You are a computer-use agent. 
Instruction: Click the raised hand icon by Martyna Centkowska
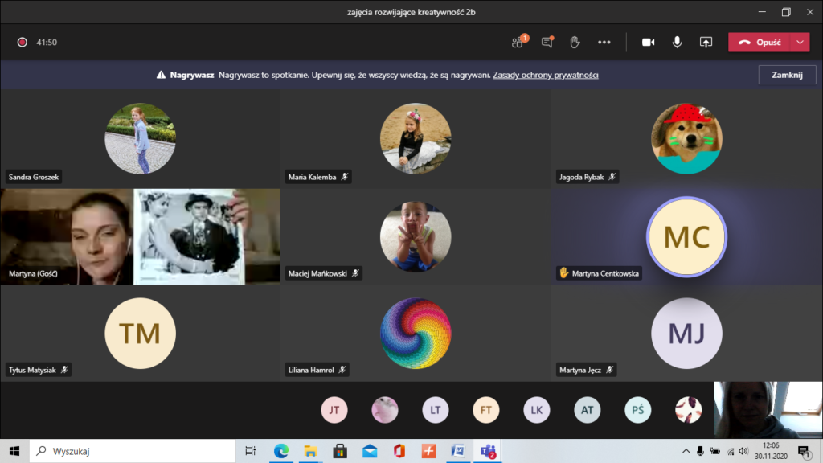(x=564, y=273)
